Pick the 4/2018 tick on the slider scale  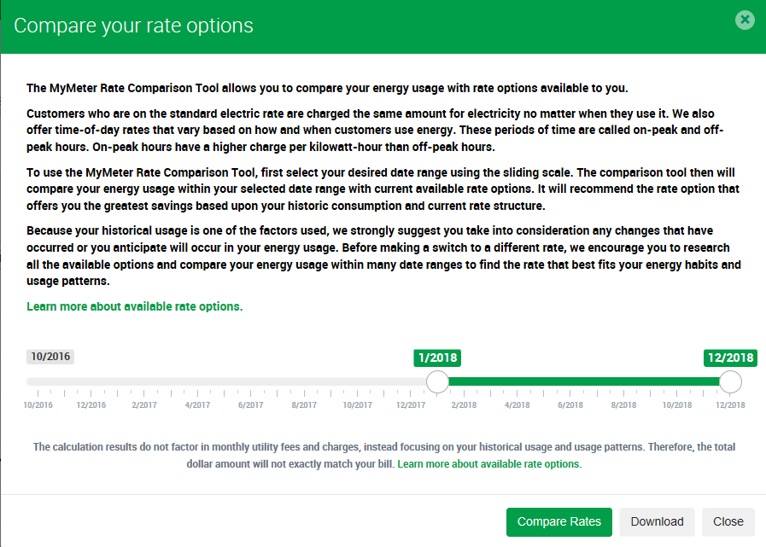(517, 404)
